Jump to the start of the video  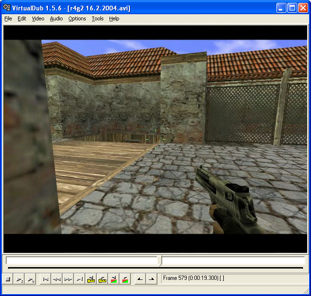[46, 279]
